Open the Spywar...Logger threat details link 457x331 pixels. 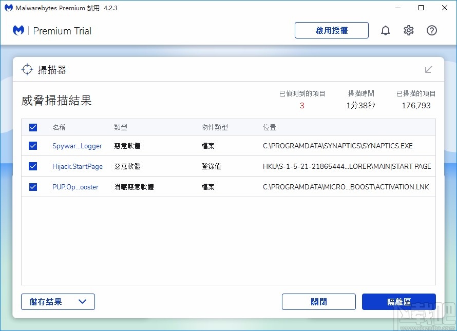tap(77, 146)
